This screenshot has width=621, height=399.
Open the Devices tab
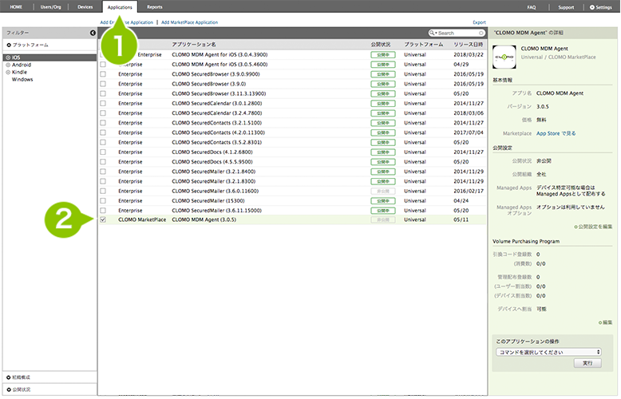tap(85, 6)
